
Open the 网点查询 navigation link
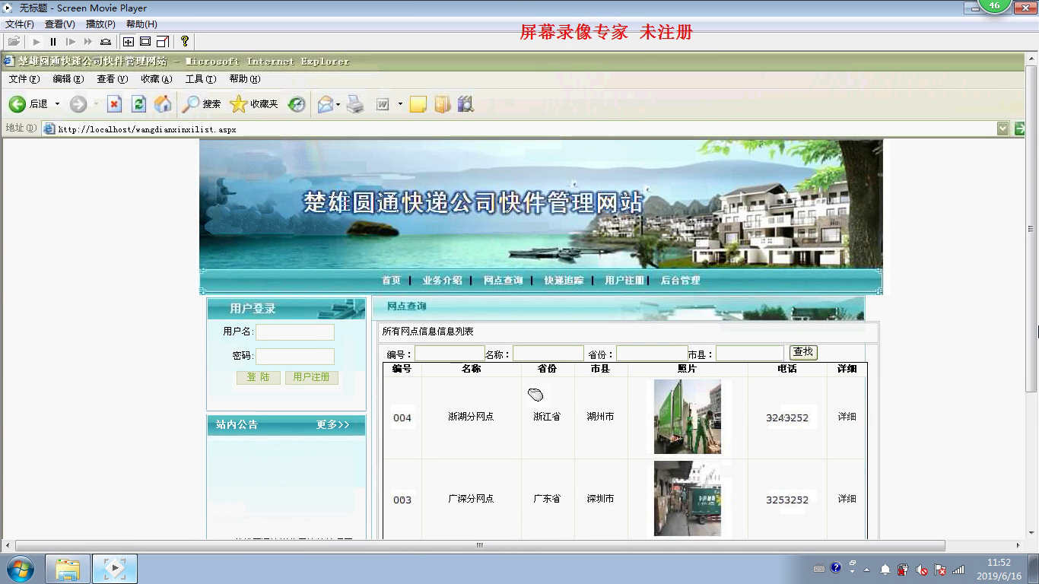504,281
